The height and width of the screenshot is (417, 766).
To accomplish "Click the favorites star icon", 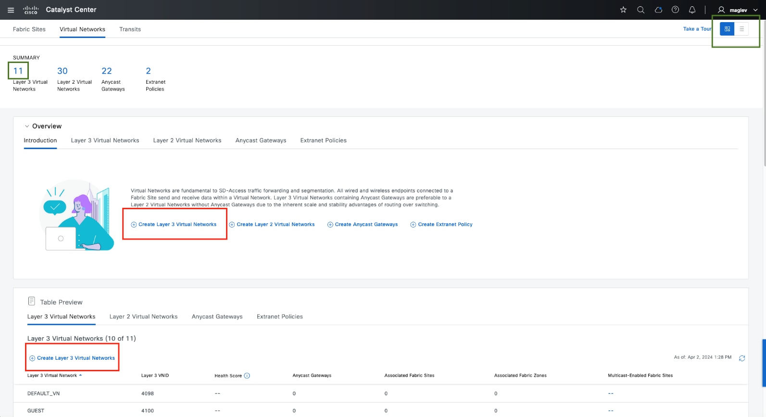I will [x=623, y=10].
